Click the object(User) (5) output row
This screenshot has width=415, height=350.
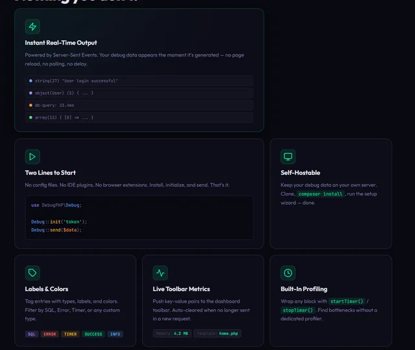pyautogui.click(x=139, y=93)
